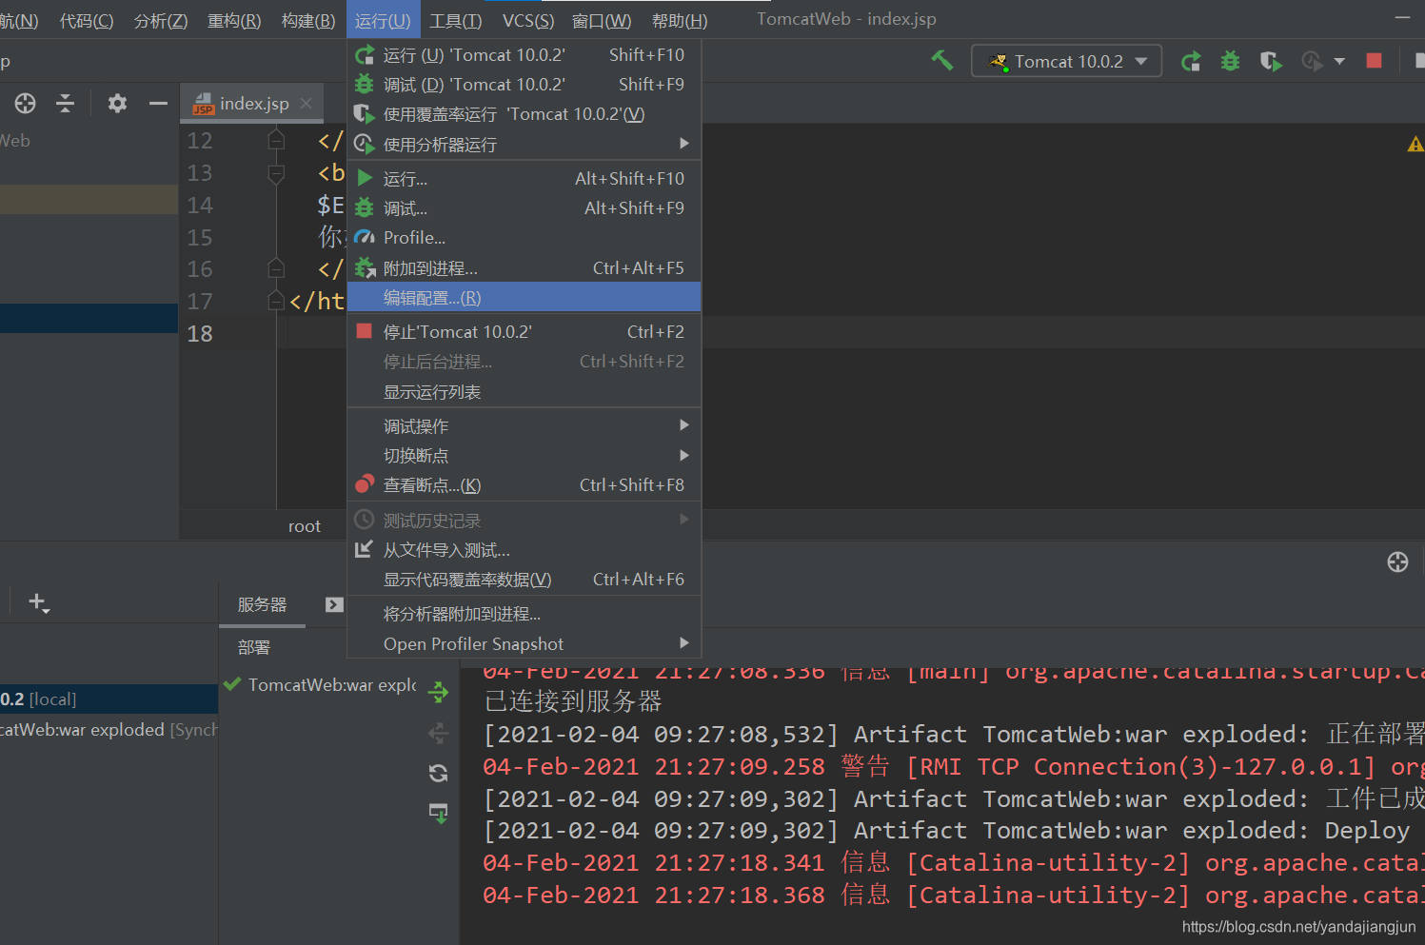Choose 运行... menu entry

click(524, 179)
